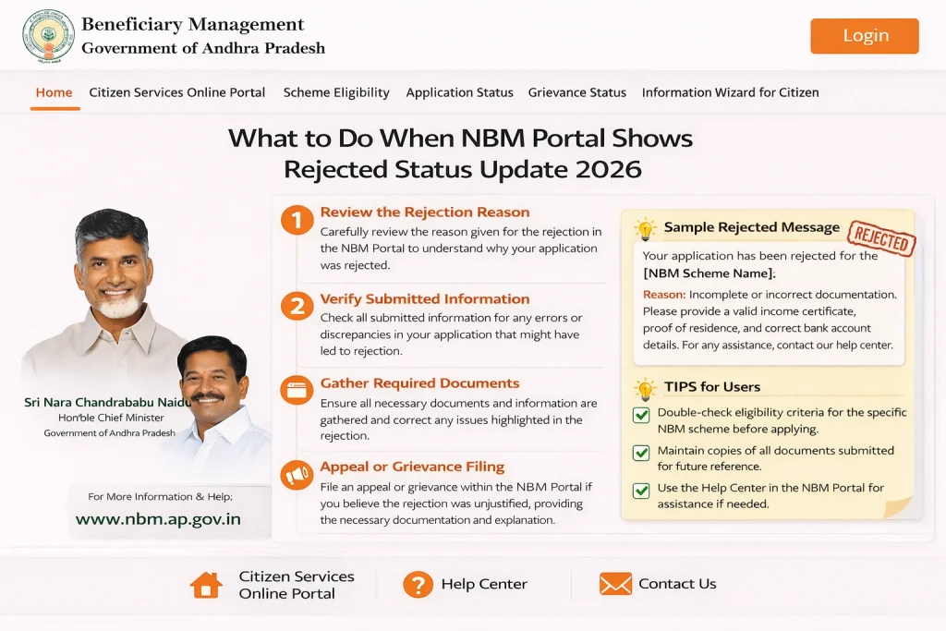The height and width of the screenshot is (631, 946).
Task: Click the lightbulb beside TIPS for Users
Action: pyautogui.click(x=645, y=389)
